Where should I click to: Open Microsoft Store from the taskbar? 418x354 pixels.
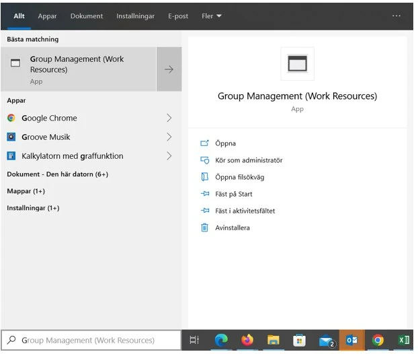(299, 340)
